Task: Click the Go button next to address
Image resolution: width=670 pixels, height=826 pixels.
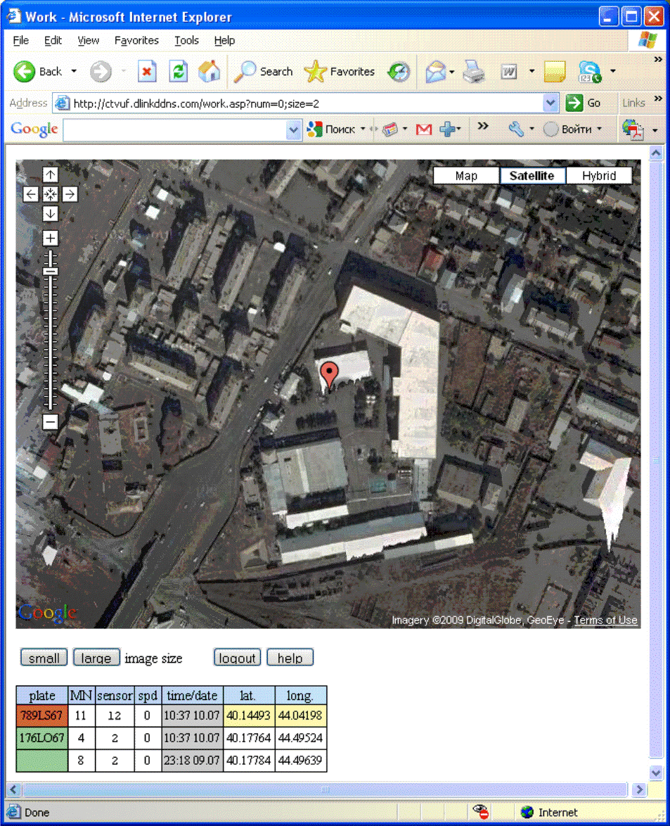Action: tap(584, 103)
